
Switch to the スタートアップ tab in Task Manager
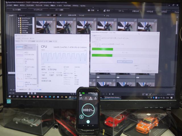pos(40,41)
